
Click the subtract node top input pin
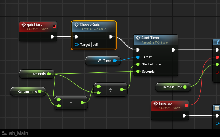point(59,99)
